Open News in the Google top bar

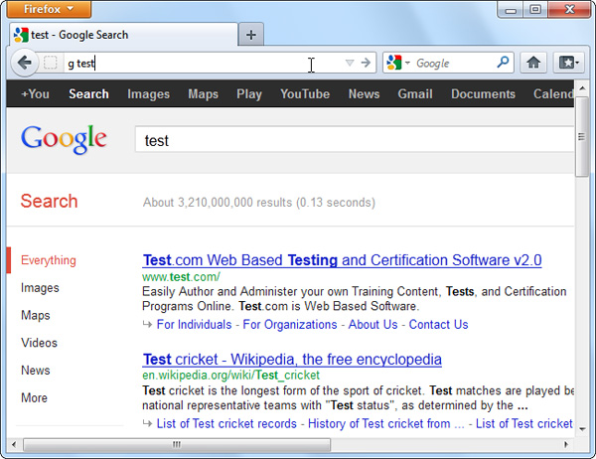tap(364, 94)
